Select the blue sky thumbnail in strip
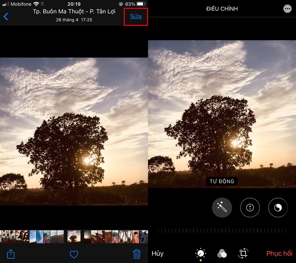This screenshot has height=263, width=296. (33, 237)
